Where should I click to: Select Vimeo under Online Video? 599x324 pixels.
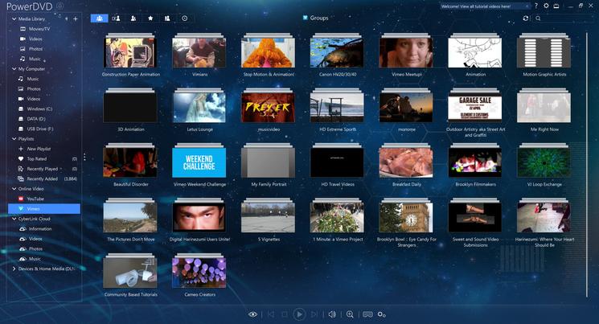[x=44, y=208]
